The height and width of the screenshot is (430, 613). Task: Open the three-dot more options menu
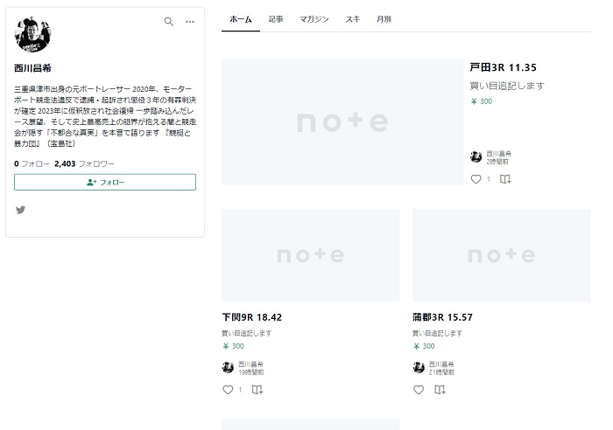(x=189, y=22)
